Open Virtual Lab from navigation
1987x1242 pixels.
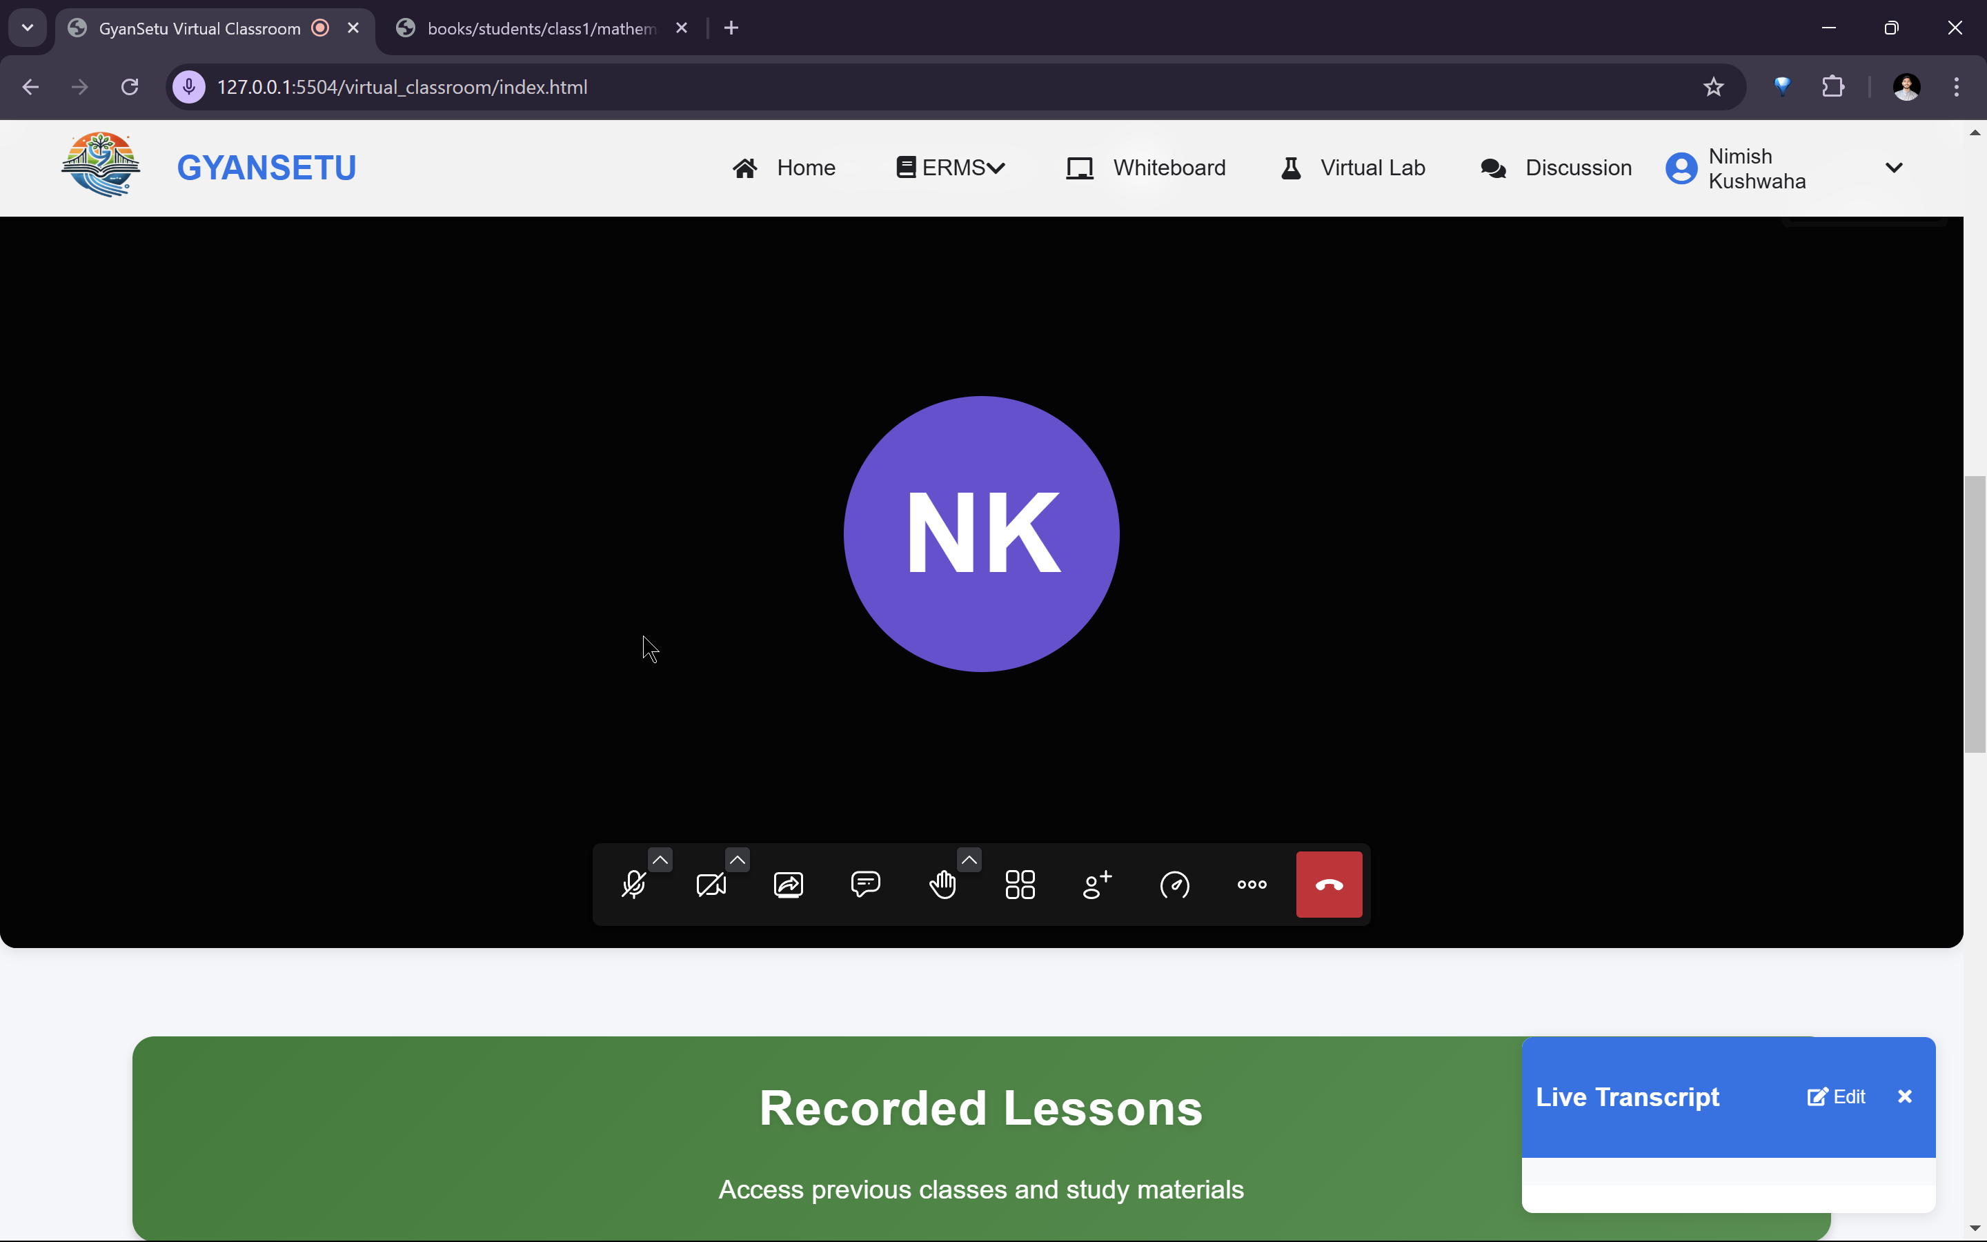1352,168
